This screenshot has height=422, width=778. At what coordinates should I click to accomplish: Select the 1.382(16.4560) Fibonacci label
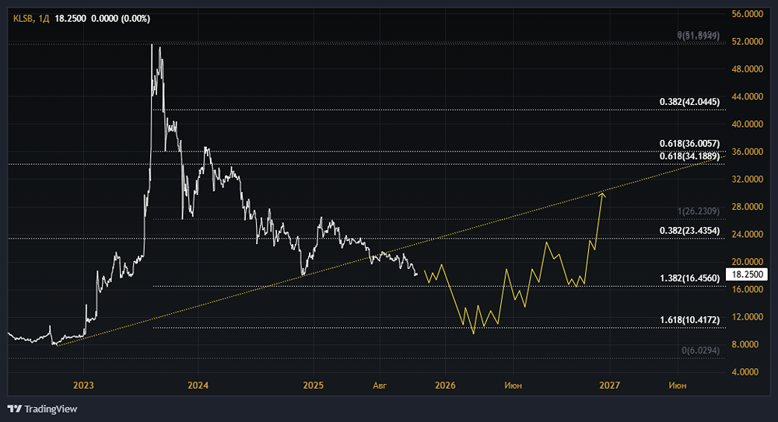coord(689,278)
